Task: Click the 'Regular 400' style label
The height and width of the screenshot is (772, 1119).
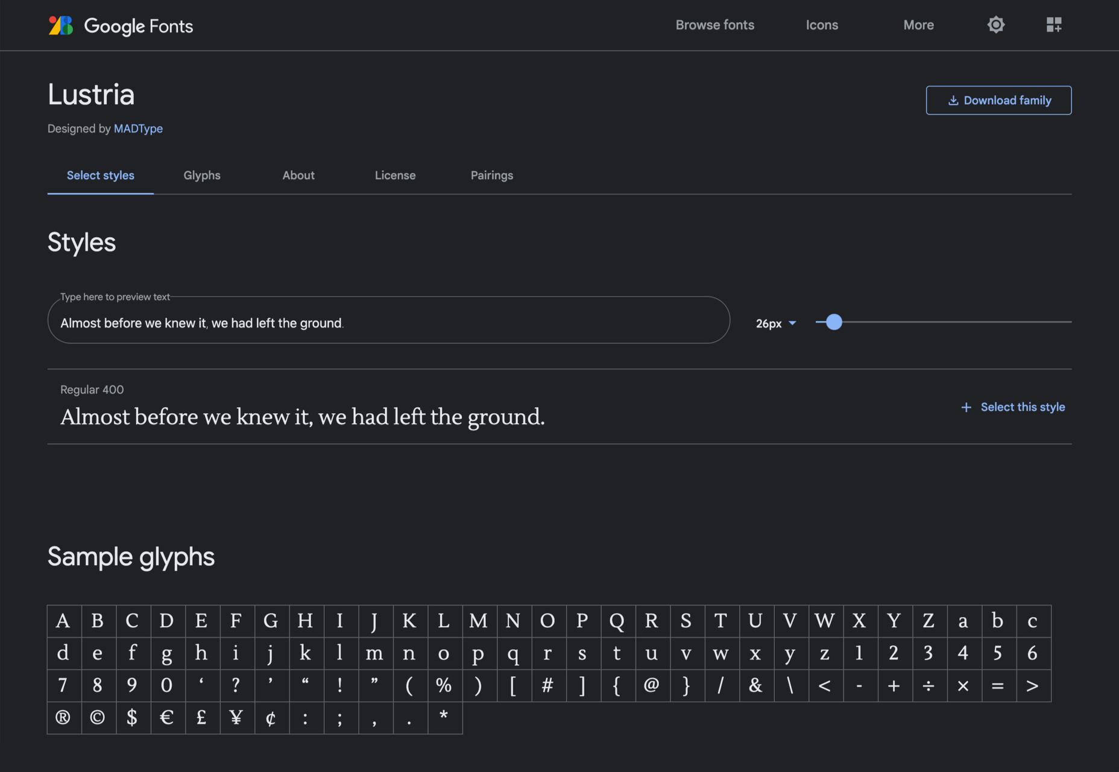Action: [x=92, y=390]
